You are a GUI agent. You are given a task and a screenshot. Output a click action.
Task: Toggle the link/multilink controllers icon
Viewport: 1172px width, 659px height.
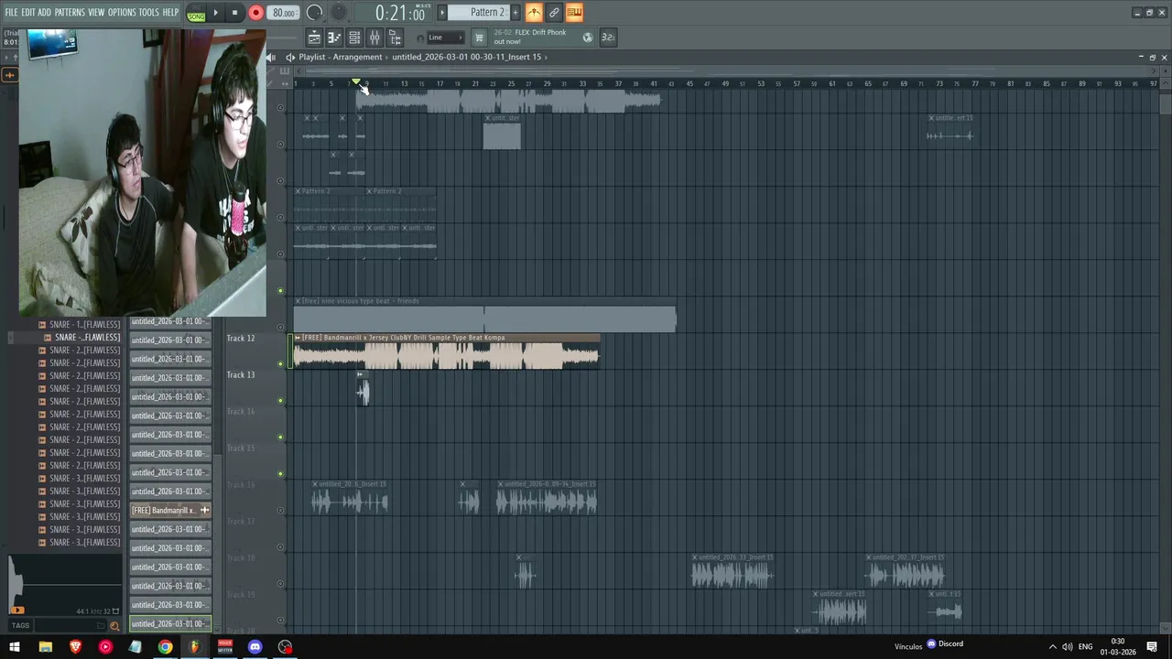tap(554, 12)
